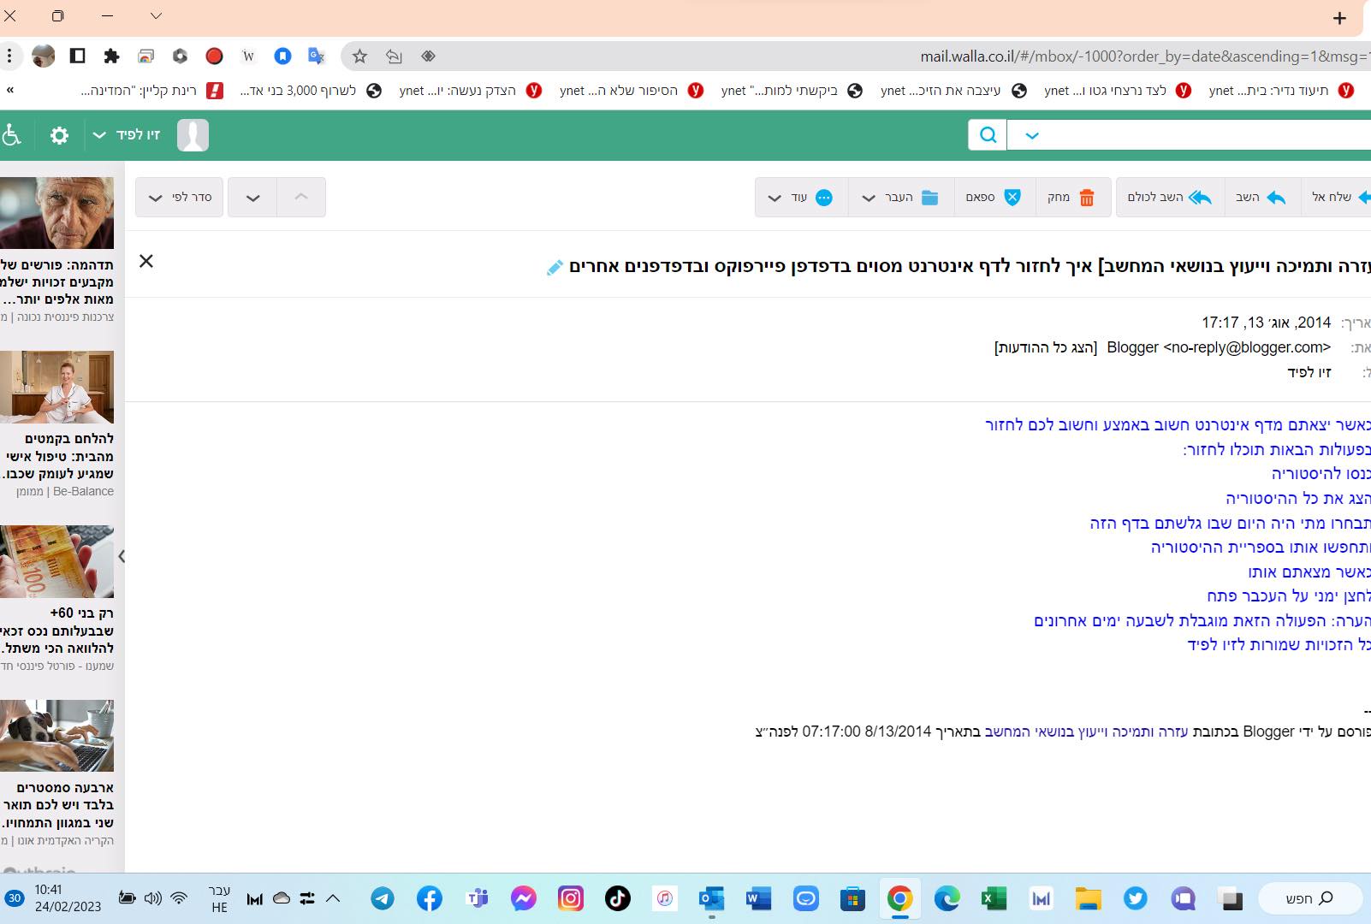Click the search magnifier icon
The height and width of the screenshot is (924, 1371).
pyautogui.click(x=988, y=135)
